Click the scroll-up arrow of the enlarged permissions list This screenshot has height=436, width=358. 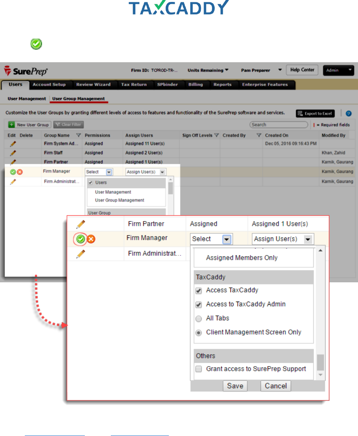321,250
